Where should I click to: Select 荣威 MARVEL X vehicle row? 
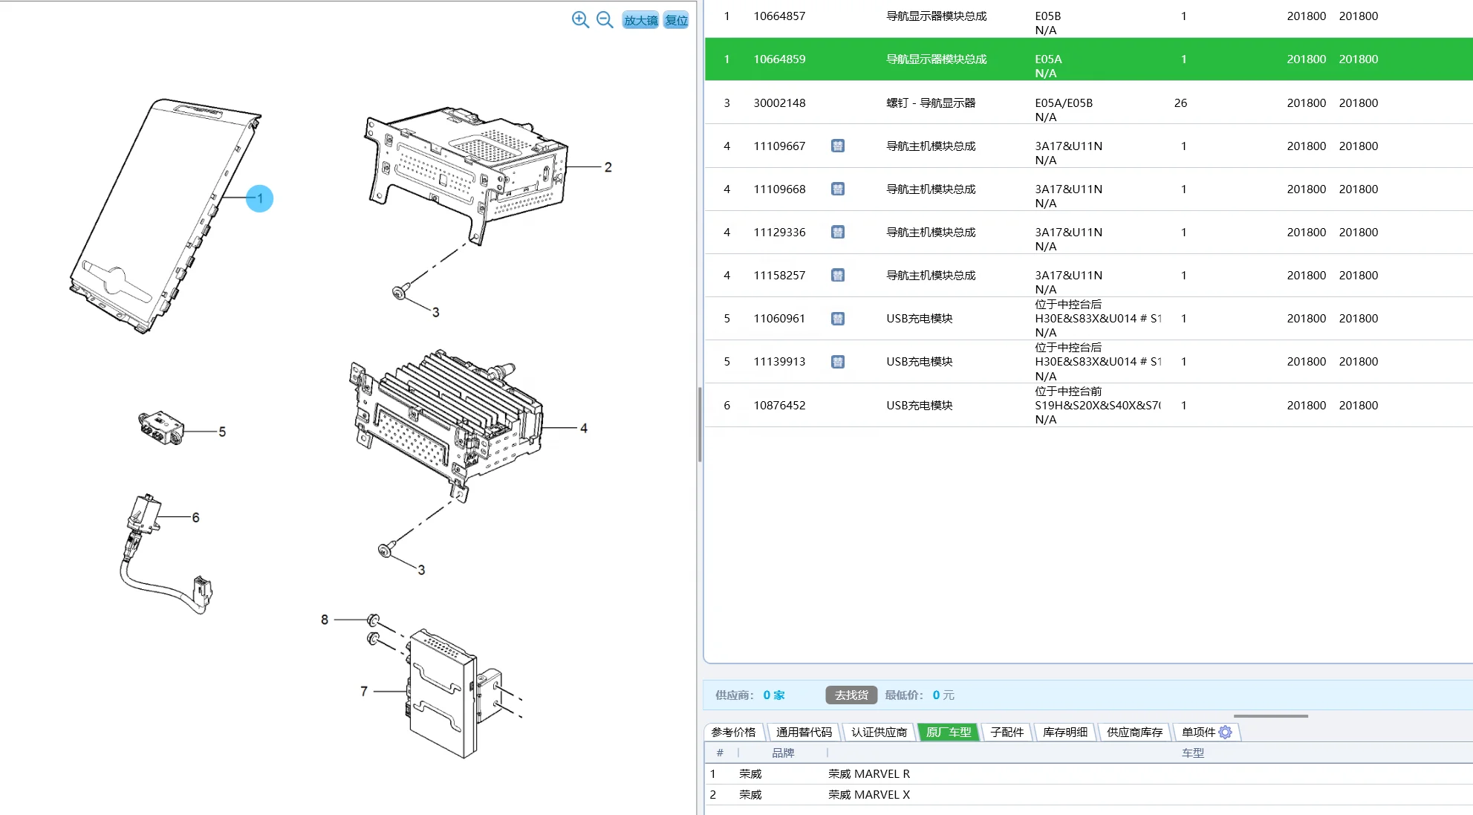(x=1088, y=794)
